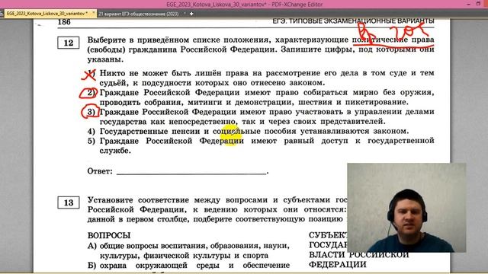Close the '21 вариант ЕГЭ обществознание' tab

coord(185,14)
